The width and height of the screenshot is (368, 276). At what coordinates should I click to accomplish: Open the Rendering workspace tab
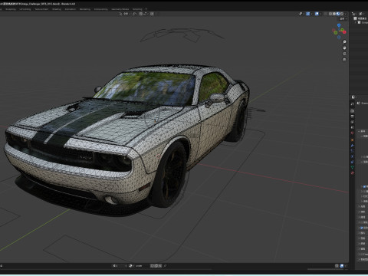point(85,9)
